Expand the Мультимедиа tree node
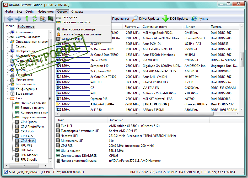Viewport: 248px width, 178px height. pyautogui.click(x=8, y=56)
